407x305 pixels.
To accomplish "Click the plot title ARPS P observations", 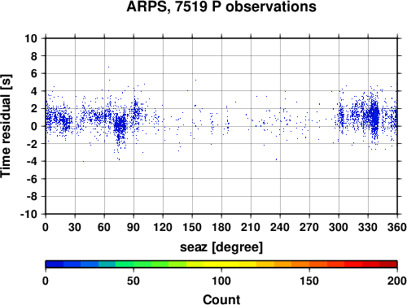I will click(x=221, y=7).
